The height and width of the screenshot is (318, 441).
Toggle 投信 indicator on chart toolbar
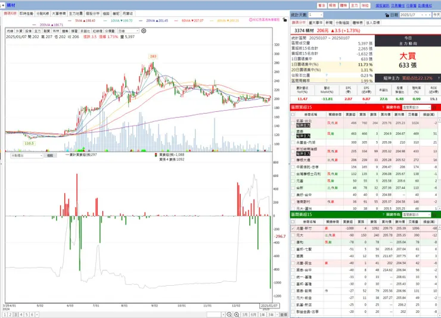29,31
